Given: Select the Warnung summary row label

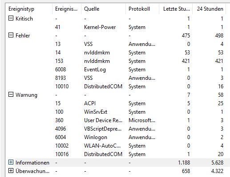Looking at the screenshot, I should (x=26, y=95).
